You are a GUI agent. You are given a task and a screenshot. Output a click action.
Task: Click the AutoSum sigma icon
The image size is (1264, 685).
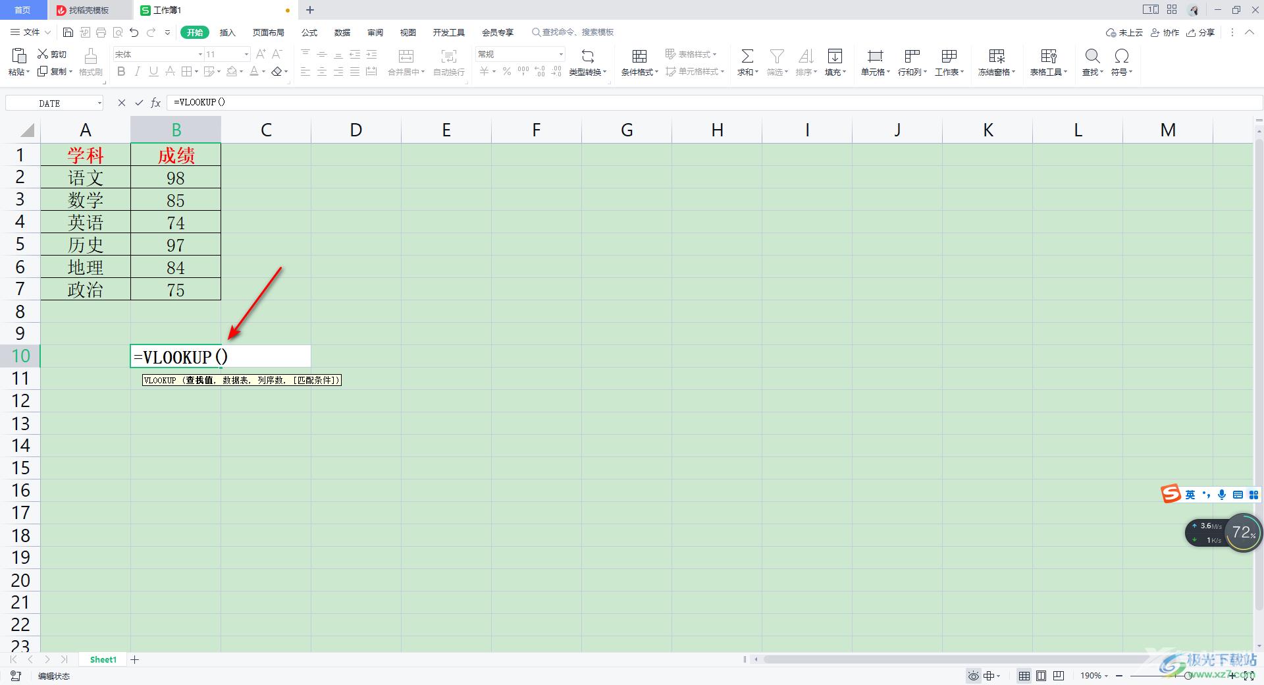(x=747, y=56)
